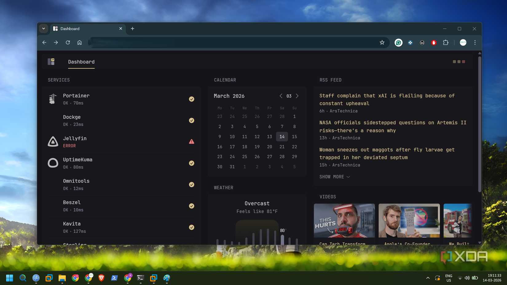Open dashboard settings via the three squares icon
507x285 pixels.
point(459,61)
